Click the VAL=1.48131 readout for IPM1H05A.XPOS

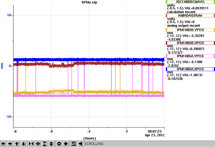click(x=192, y=75)
